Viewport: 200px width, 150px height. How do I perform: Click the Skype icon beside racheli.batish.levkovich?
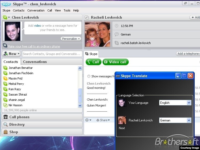(x=117, y=43)
